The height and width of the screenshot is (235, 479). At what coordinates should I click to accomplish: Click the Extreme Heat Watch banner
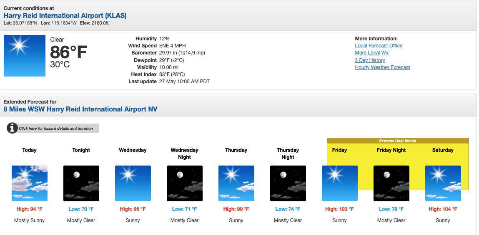(398, 141)
